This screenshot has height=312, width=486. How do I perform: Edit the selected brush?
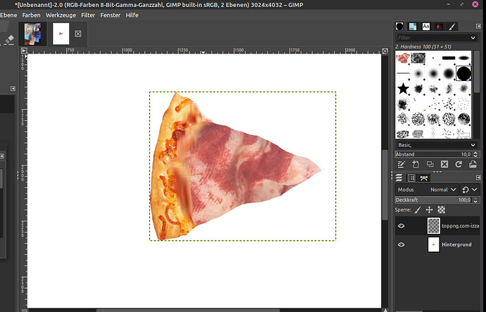coord(401,164)
